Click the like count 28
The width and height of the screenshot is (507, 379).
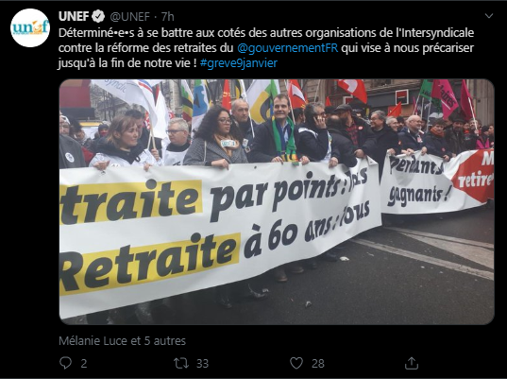318,364
